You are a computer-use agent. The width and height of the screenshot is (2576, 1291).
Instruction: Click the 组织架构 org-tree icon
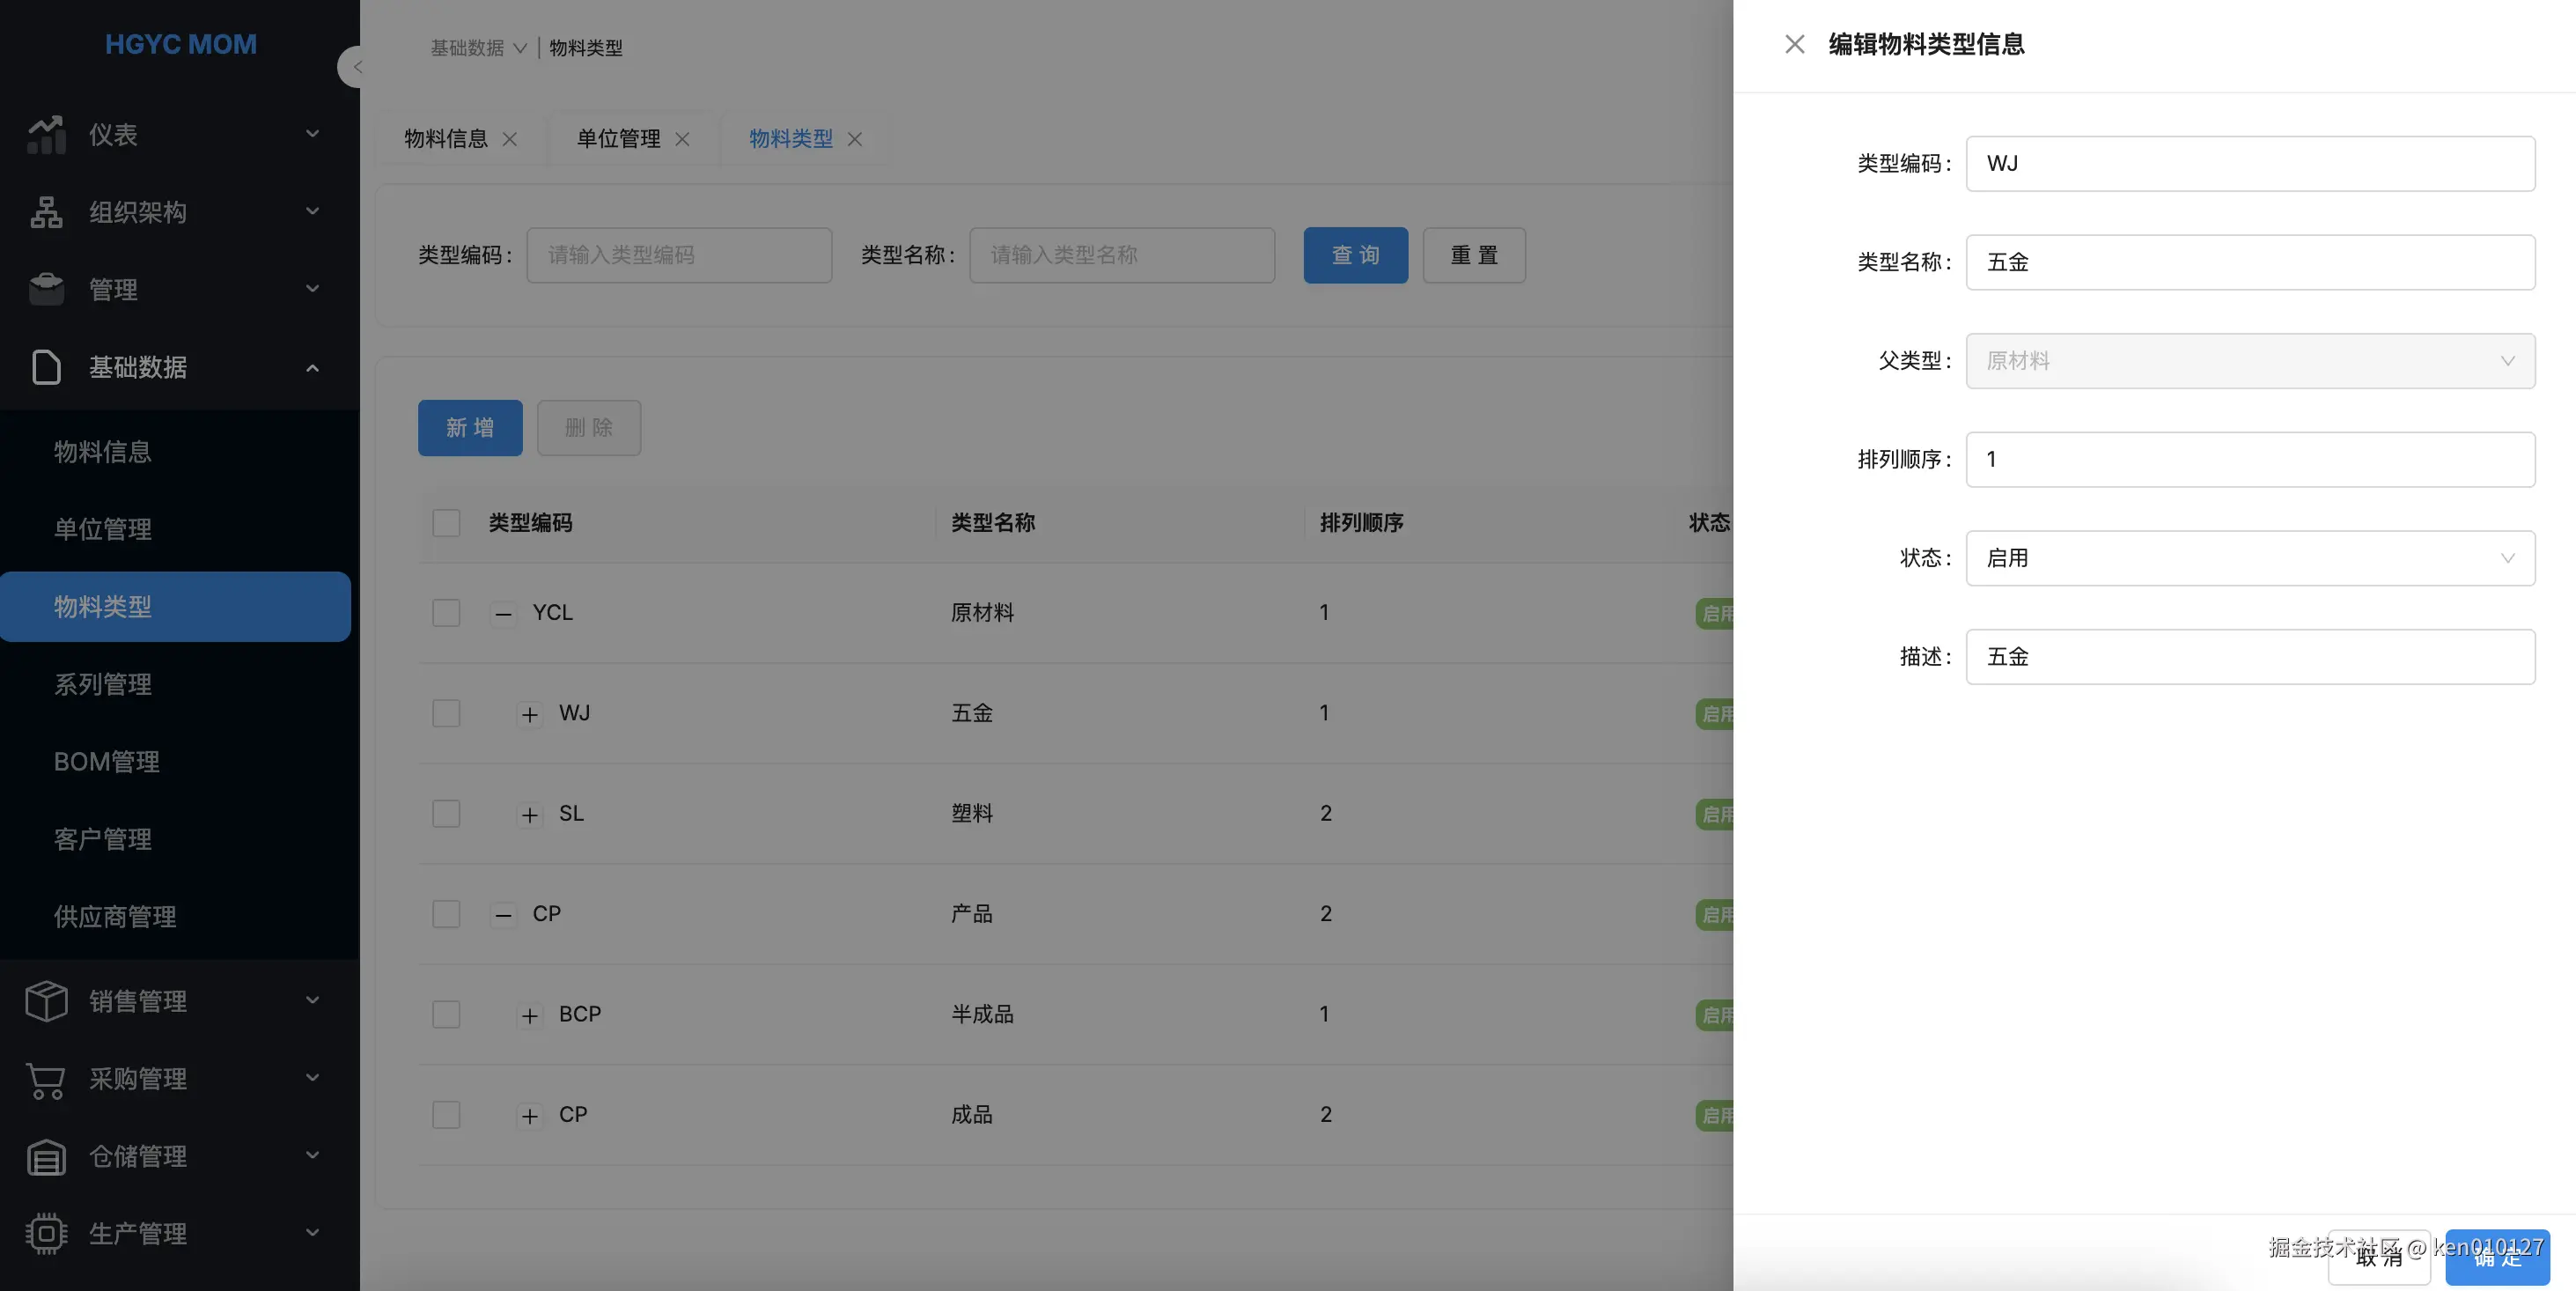coord(46,212)
